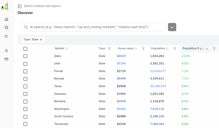Screen dimensions: 219x128
Task: Check the Idaho row checkbox
Action: 25,56
